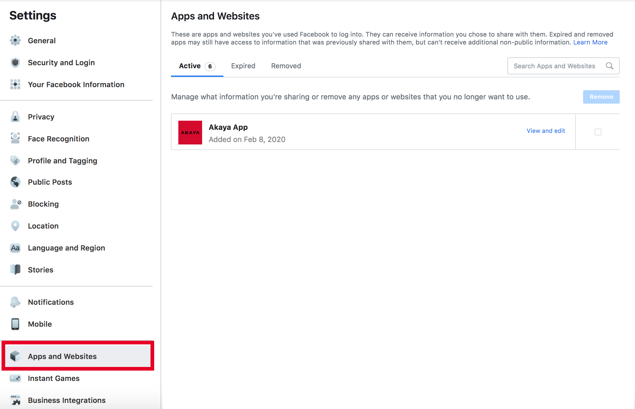
Task: Click the Learn More link
Action: [x=590, y=42]
